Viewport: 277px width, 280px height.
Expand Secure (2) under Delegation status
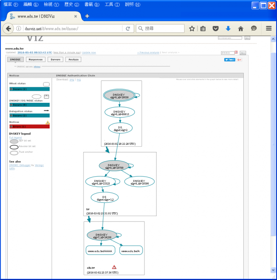point(29,116)
